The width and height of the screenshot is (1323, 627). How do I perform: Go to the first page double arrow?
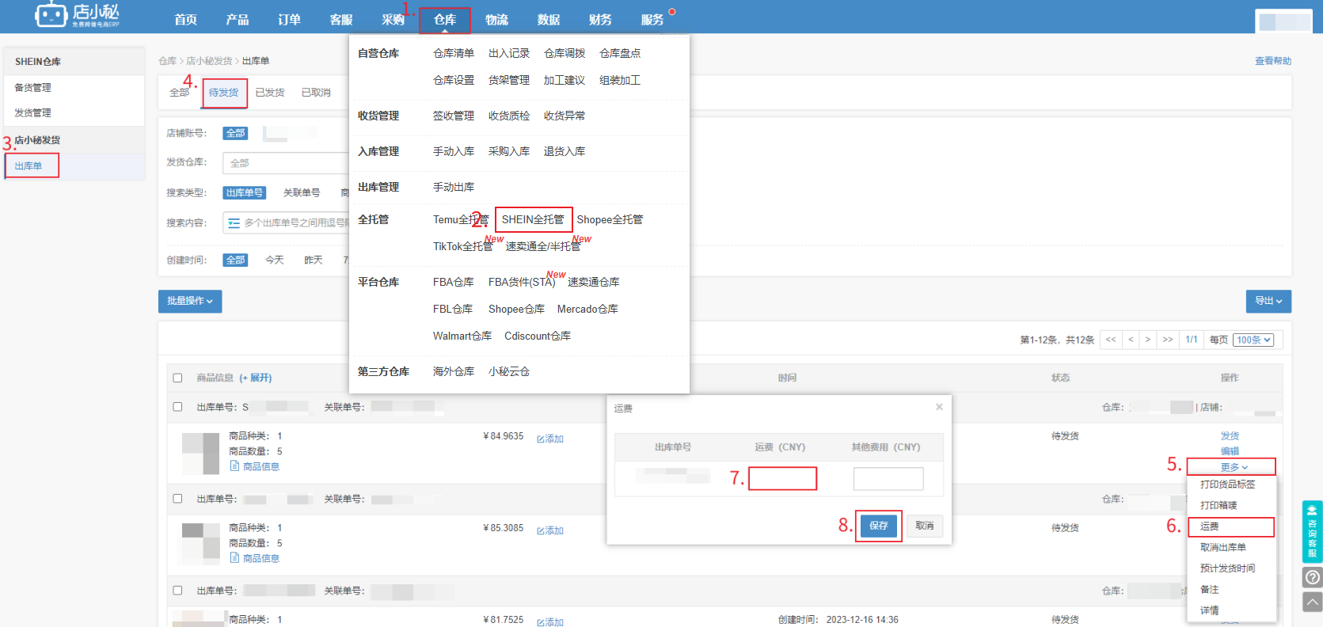1111,340
